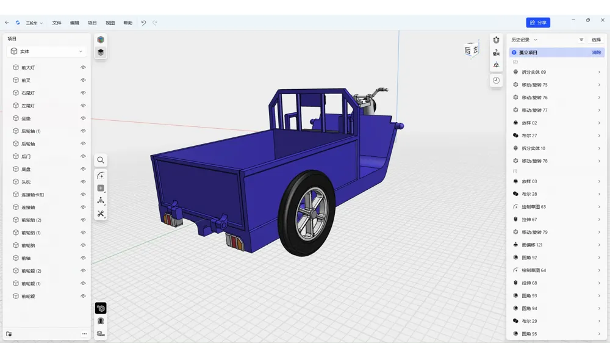
Task: Open the 历史记录 dropdown
Action: (x=524, y=40)
